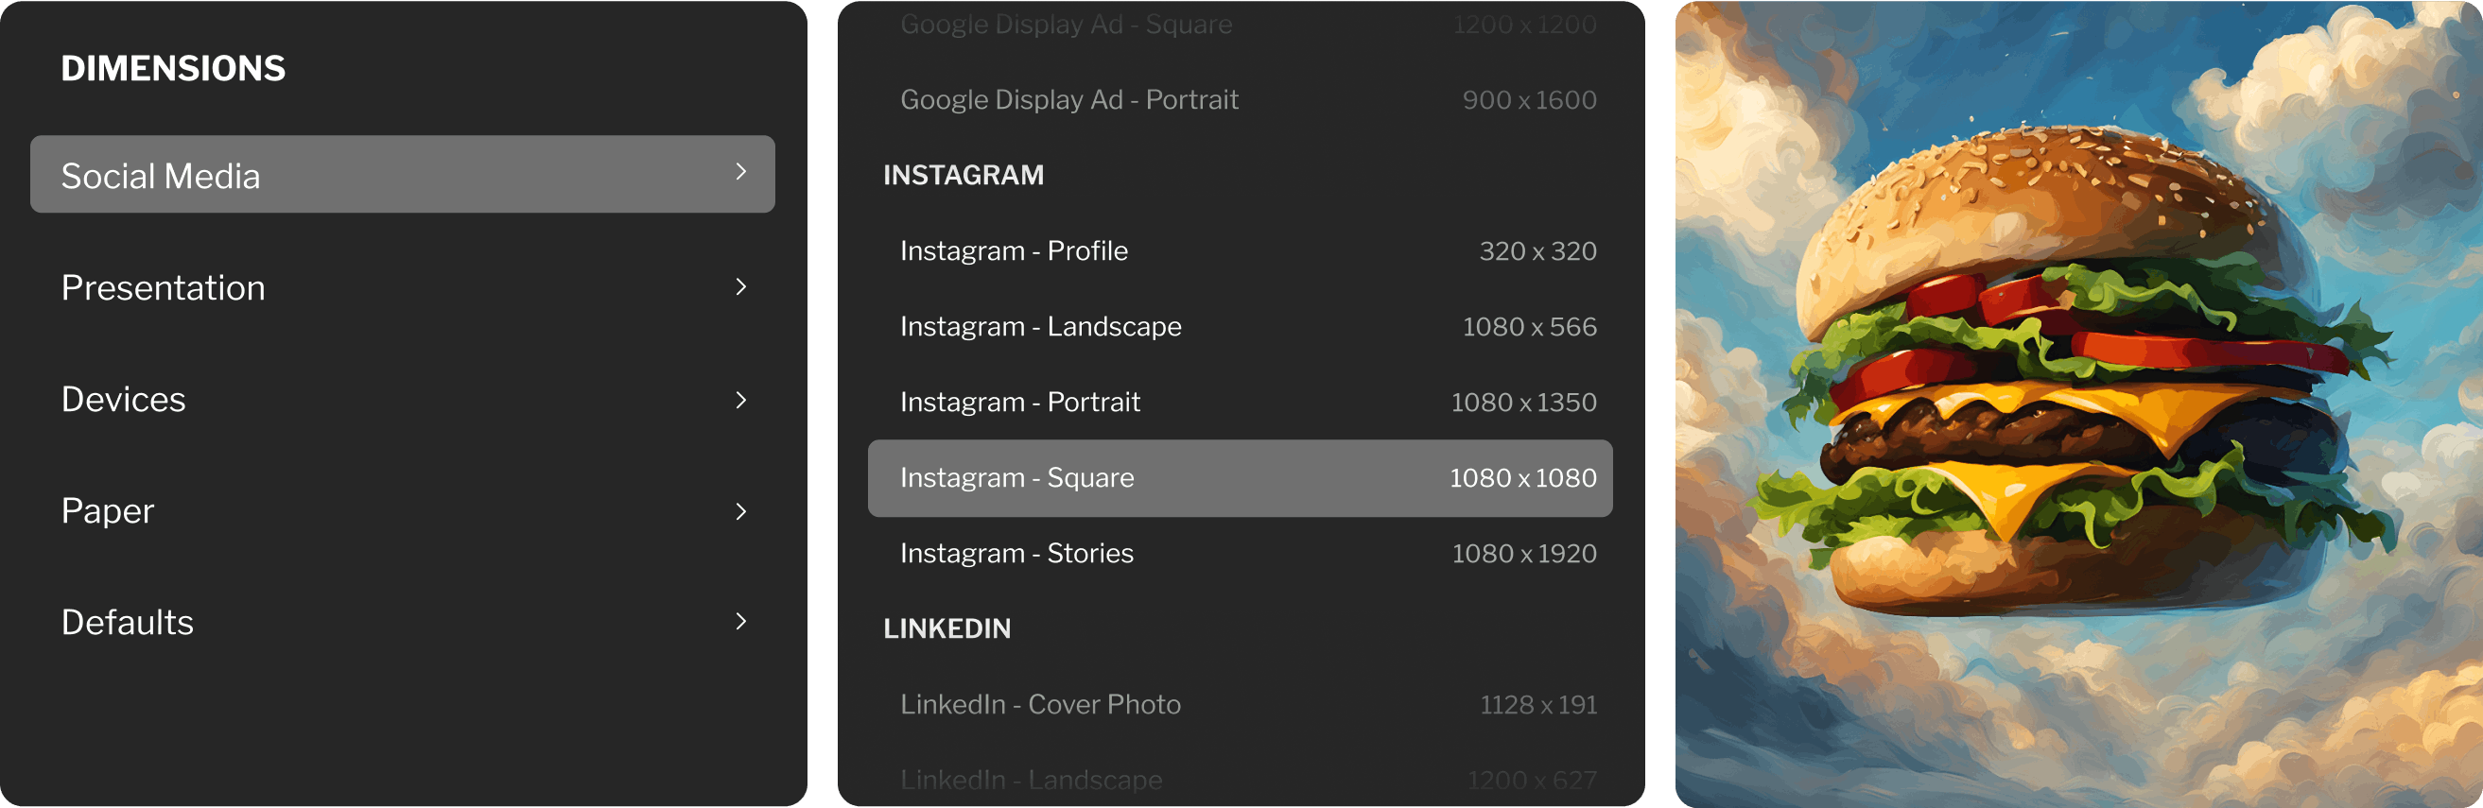Click the Defaults row chevron icon
This screenshot has width=2483, height=808.
click(740, 622)
